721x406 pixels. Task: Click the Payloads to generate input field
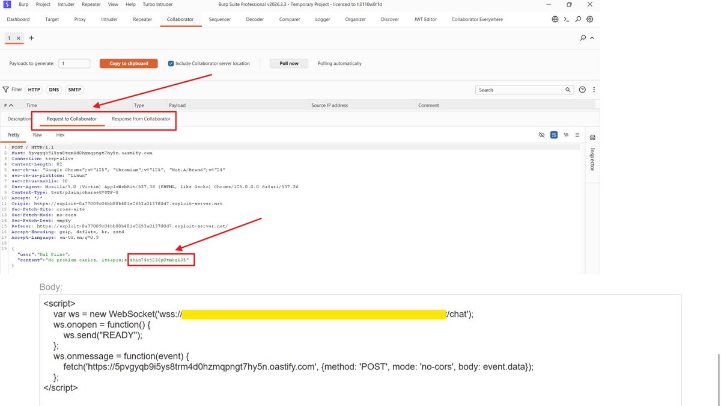pyautogui.click(x=75, y=63)
